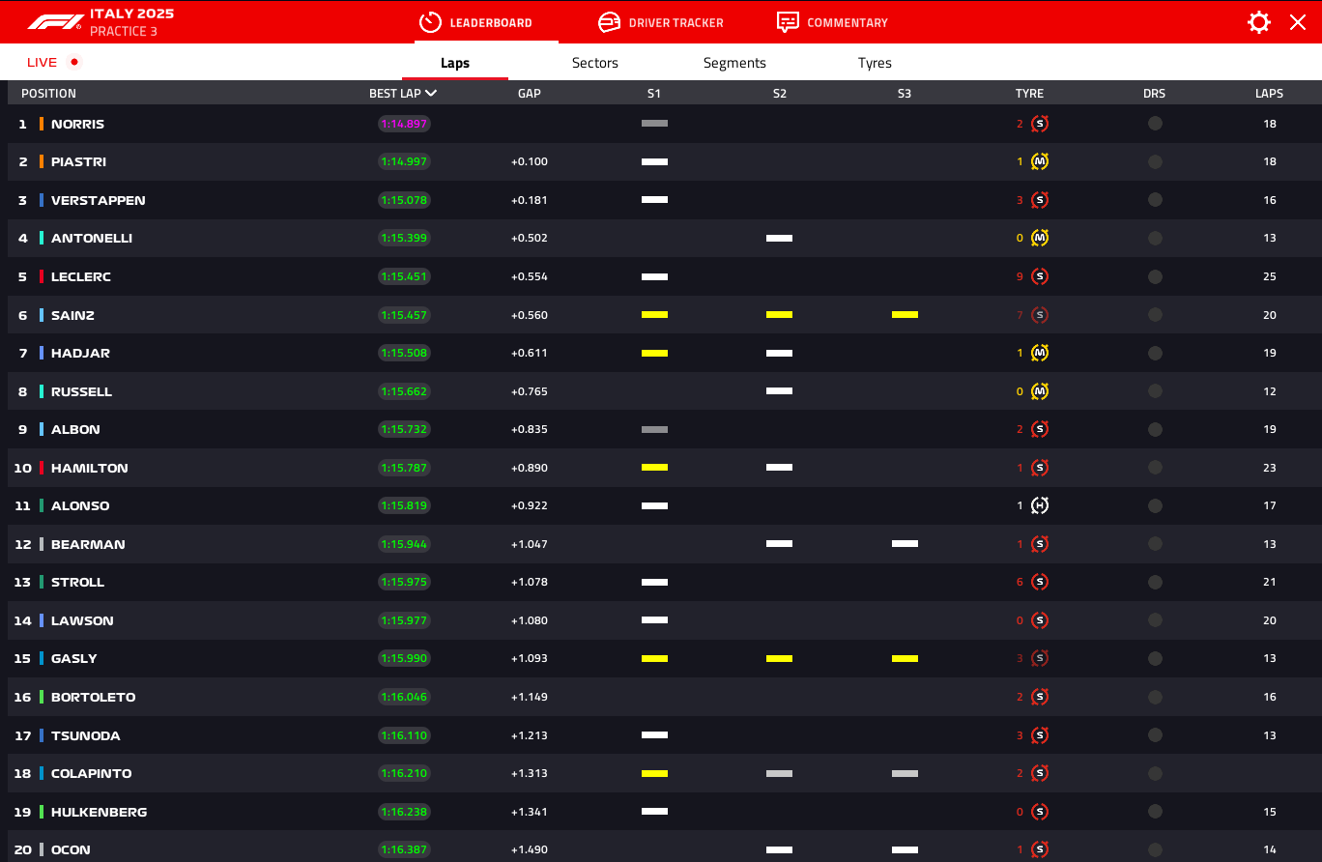Click the Driver Tracker helmet icon
This screenshot has width=1322, height=862.
609,22
